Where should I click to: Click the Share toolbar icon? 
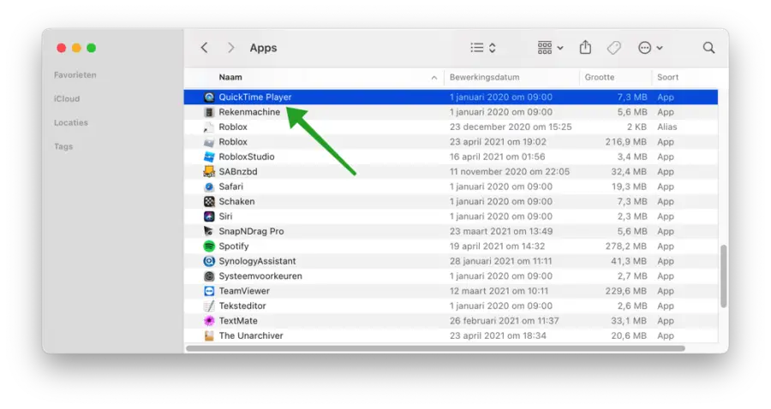click(585, 48)
